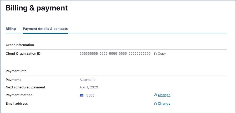Click the Cloud Organization ID value
Viewport: 236px width, 113px height.
tap(115, 54)
